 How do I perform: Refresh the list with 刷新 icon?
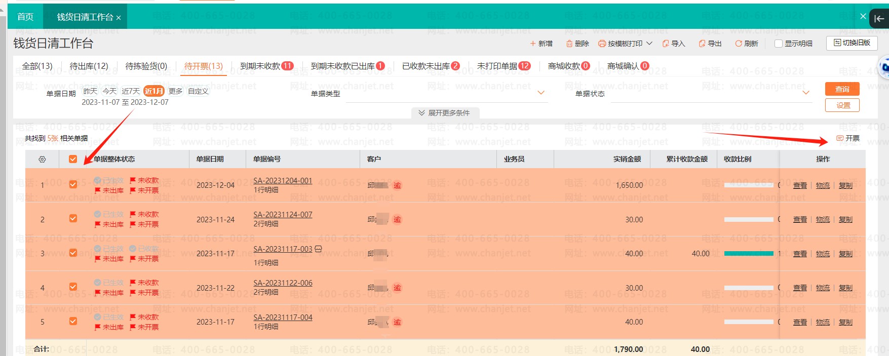coord(739,44)
